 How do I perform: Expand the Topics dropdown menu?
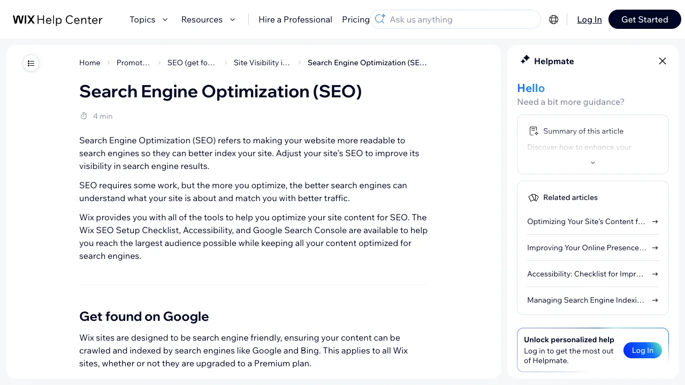149,19
